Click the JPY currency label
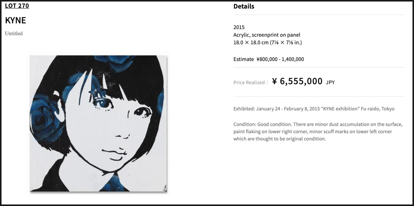Viewport: 414px width, 206px height. pos(330,82)
